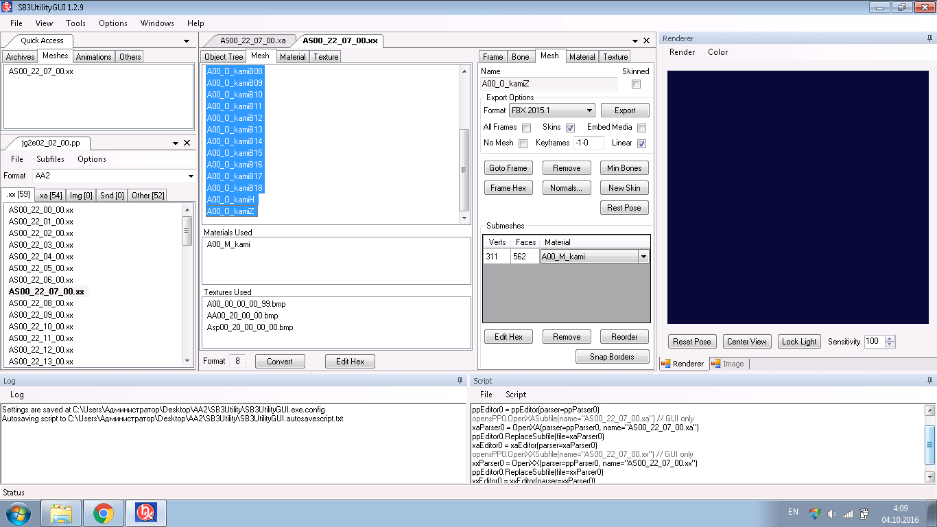Check the Embed Media option
937x527 pixels.
(x=641, y=128)
